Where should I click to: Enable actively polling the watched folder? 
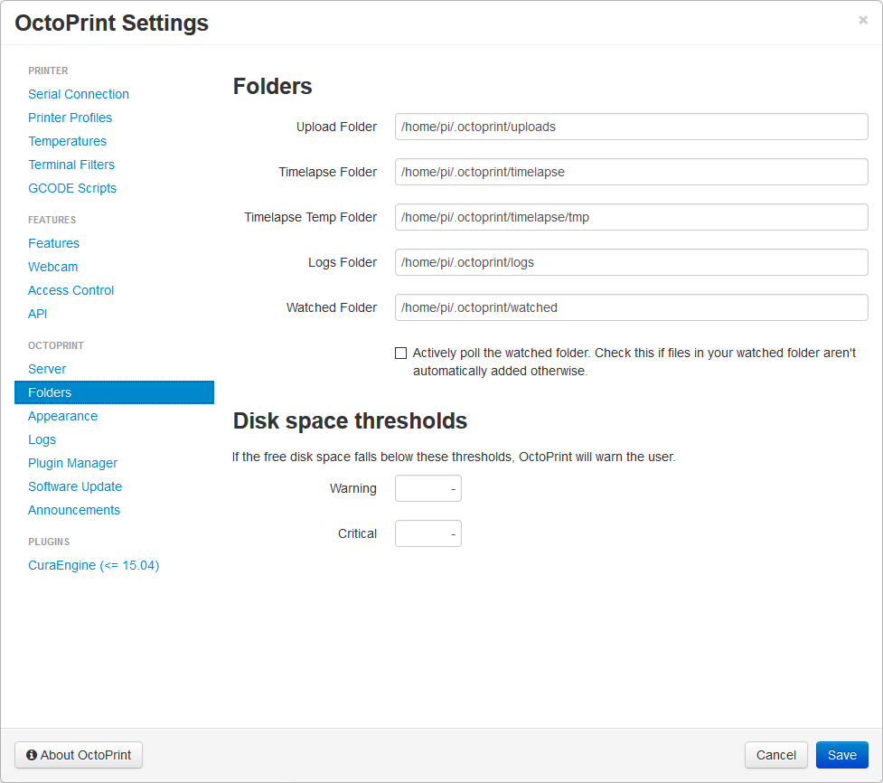coord(400,354)
